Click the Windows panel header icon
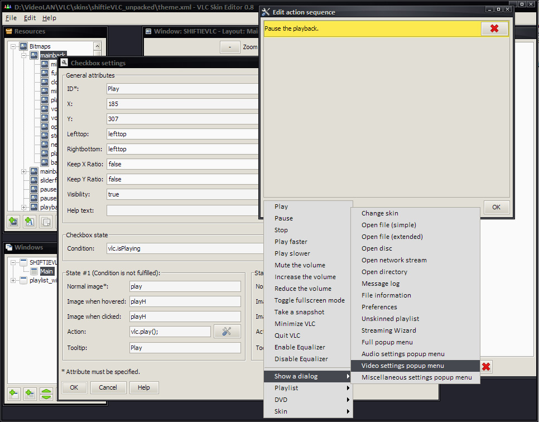The height and width of the screenshot is (422, 539). (9, 247)
